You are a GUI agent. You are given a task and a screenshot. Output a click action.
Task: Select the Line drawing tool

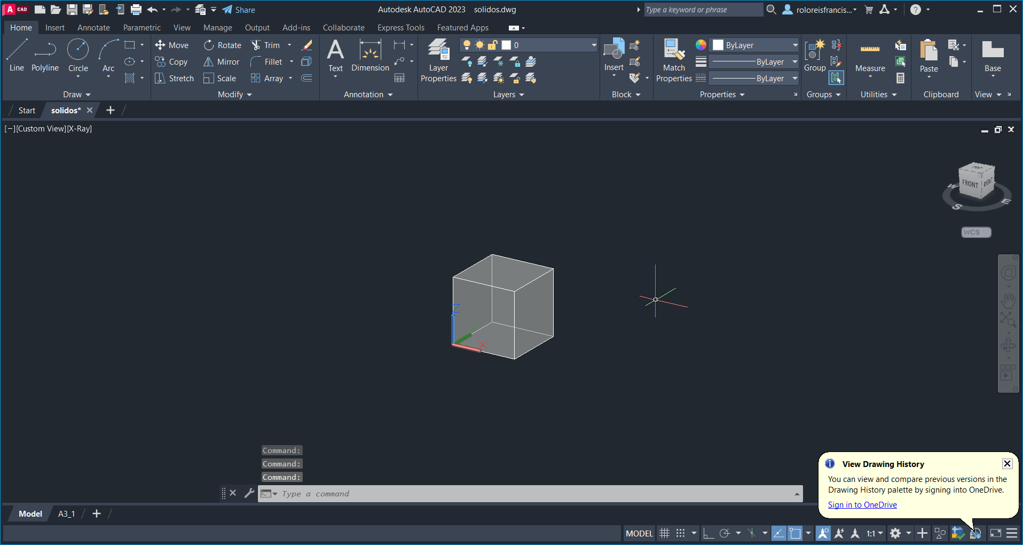(x=17, y=54)
